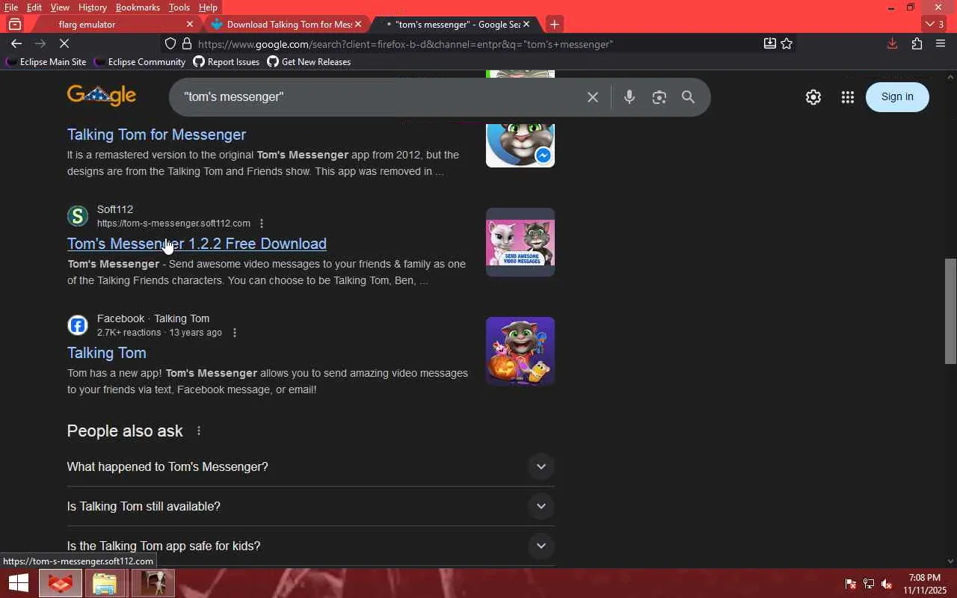957x598 pixels.
Task: Start search by voice
Action: [x=630, y=97]
